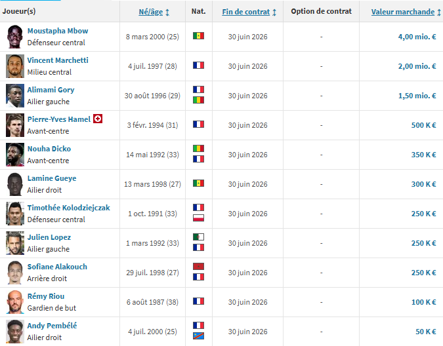Sort table by Valeur marchande column
The height and width of the screenshot is (346, 443).
pyautogui.click(x=403, y=12)
